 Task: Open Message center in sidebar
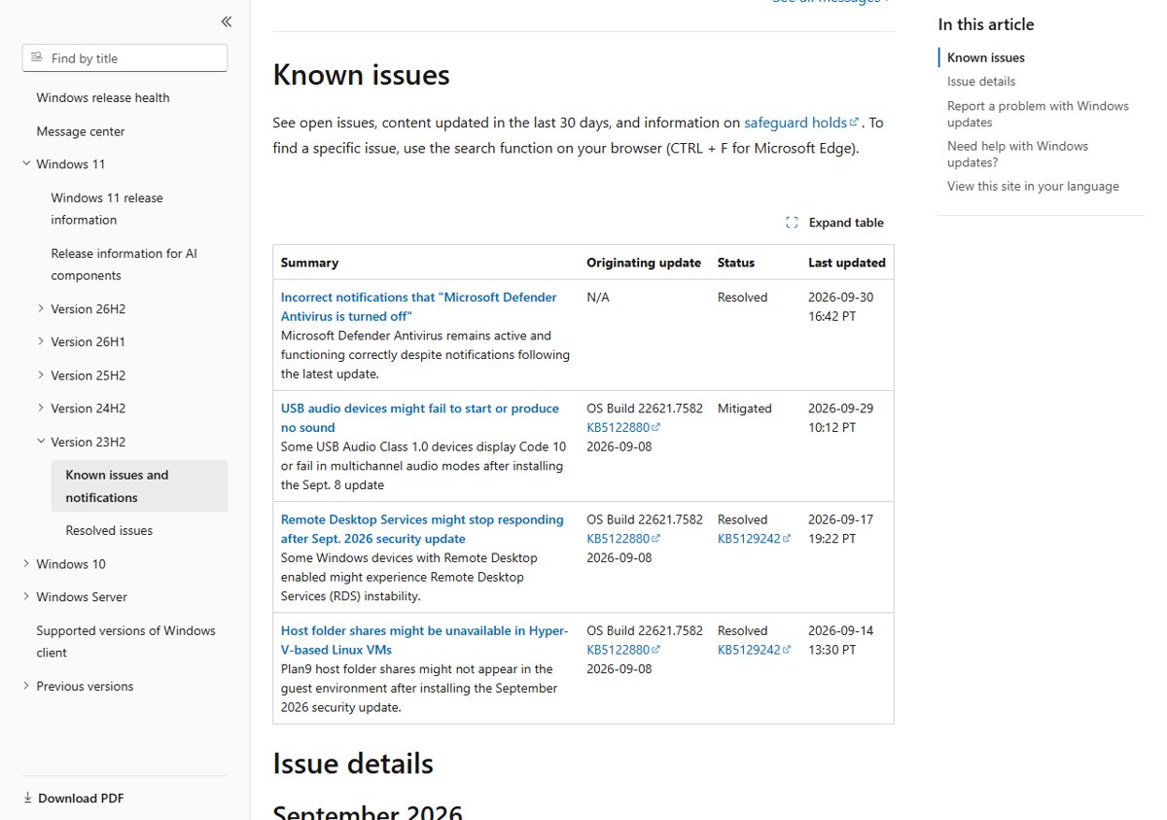(81, 131)
